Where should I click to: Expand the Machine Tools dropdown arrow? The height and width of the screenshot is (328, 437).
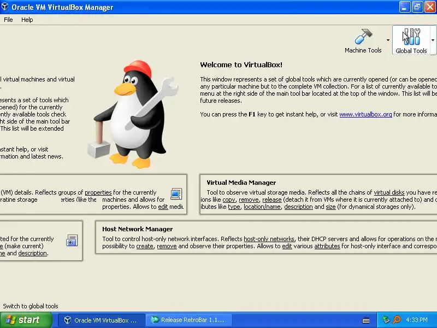(388, 40)
